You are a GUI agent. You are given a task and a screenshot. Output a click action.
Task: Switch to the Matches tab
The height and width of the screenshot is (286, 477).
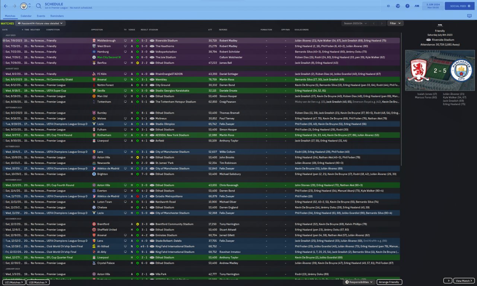click(x=10, y=16)
